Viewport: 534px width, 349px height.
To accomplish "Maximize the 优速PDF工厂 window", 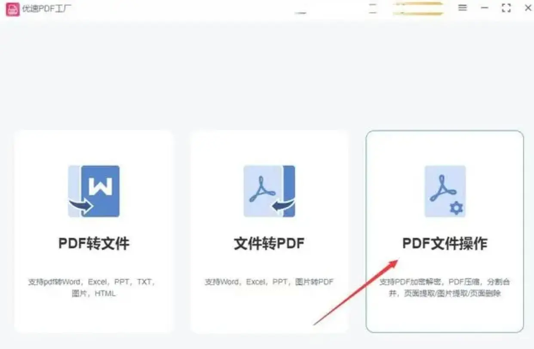I will tap(506, 8).
